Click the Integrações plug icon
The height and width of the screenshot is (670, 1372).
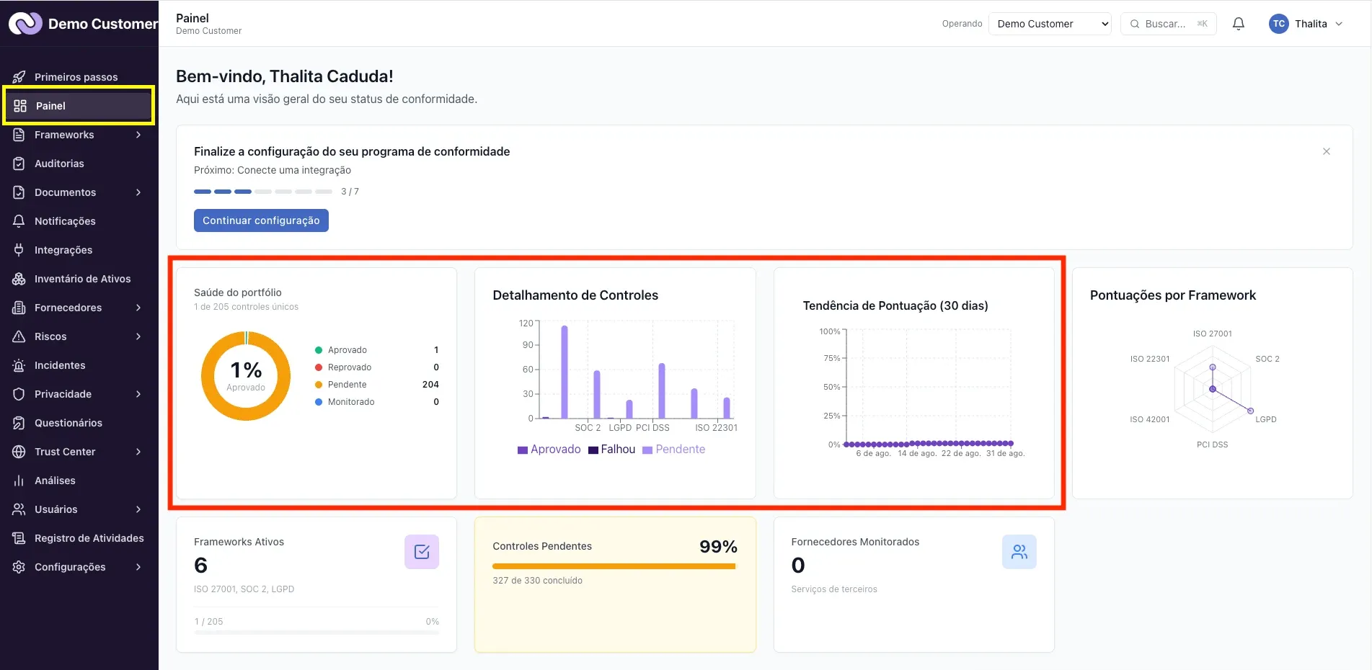click(19, 250)
